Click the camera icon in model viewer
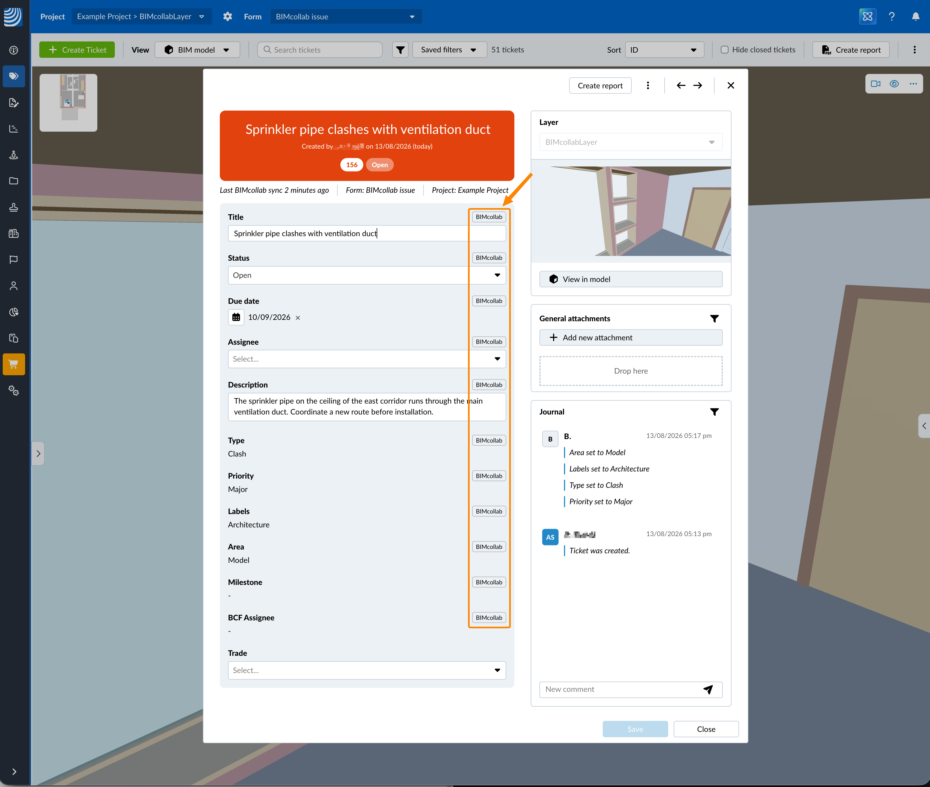Image resolution: width=930 pixels, height=787 pixels. click(x=875, y=84)
